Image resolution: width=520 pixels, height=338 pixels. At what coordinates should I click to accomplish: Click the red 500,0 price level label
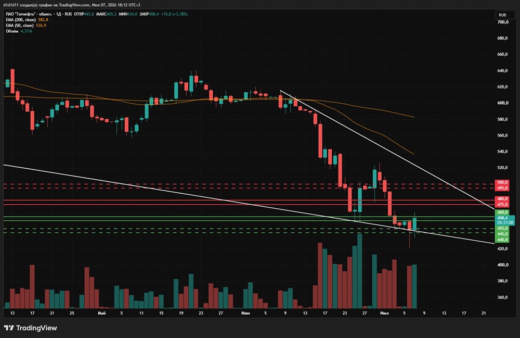point(502,182)
